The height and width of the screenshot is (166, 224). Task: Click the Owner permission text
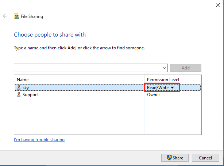154,95
